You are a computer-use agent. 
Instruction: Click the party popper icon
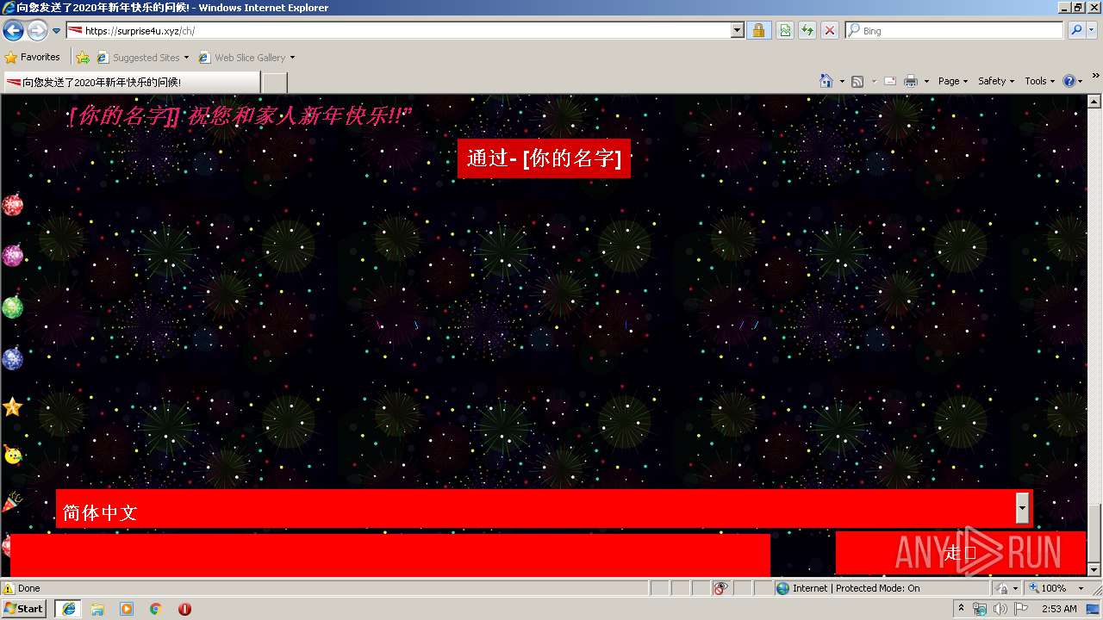click(11, 502)
